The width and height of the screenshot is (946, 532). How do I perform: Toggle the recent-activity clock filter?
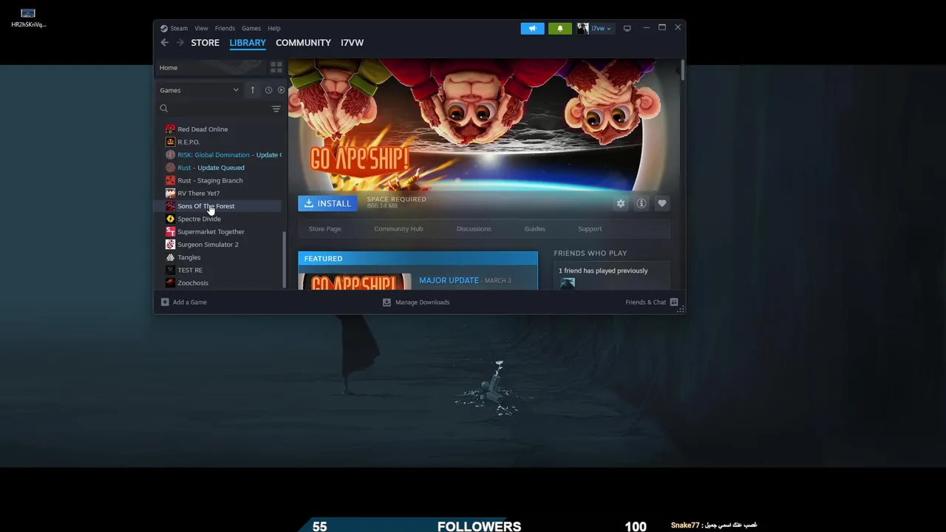[x=268, y=90]
